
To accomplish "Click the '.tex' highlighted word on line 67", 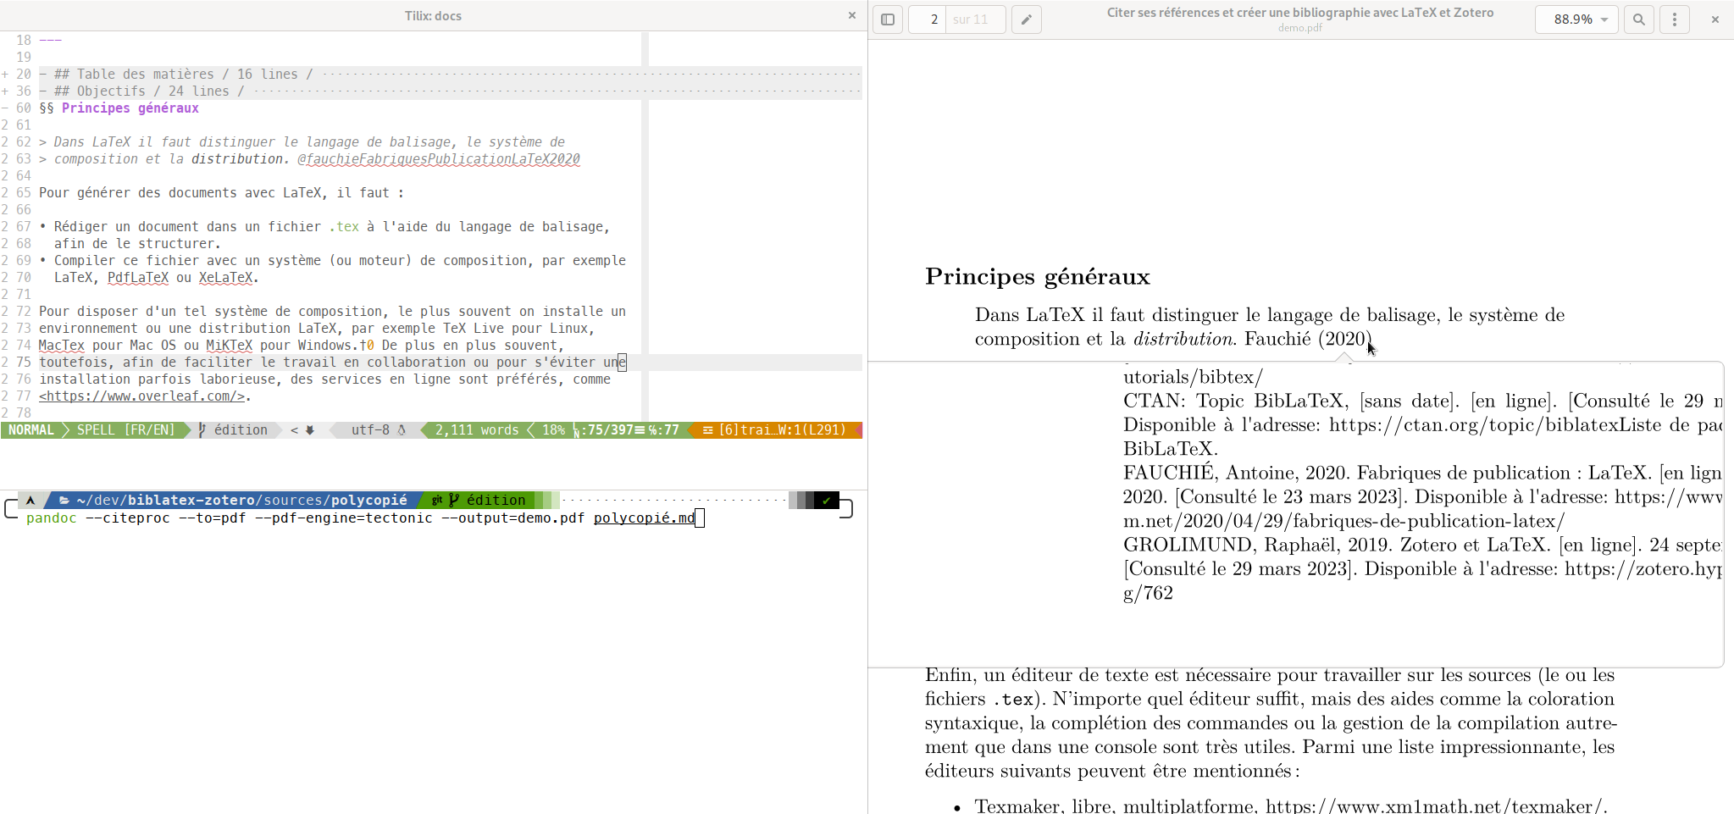I will (344, 227).
